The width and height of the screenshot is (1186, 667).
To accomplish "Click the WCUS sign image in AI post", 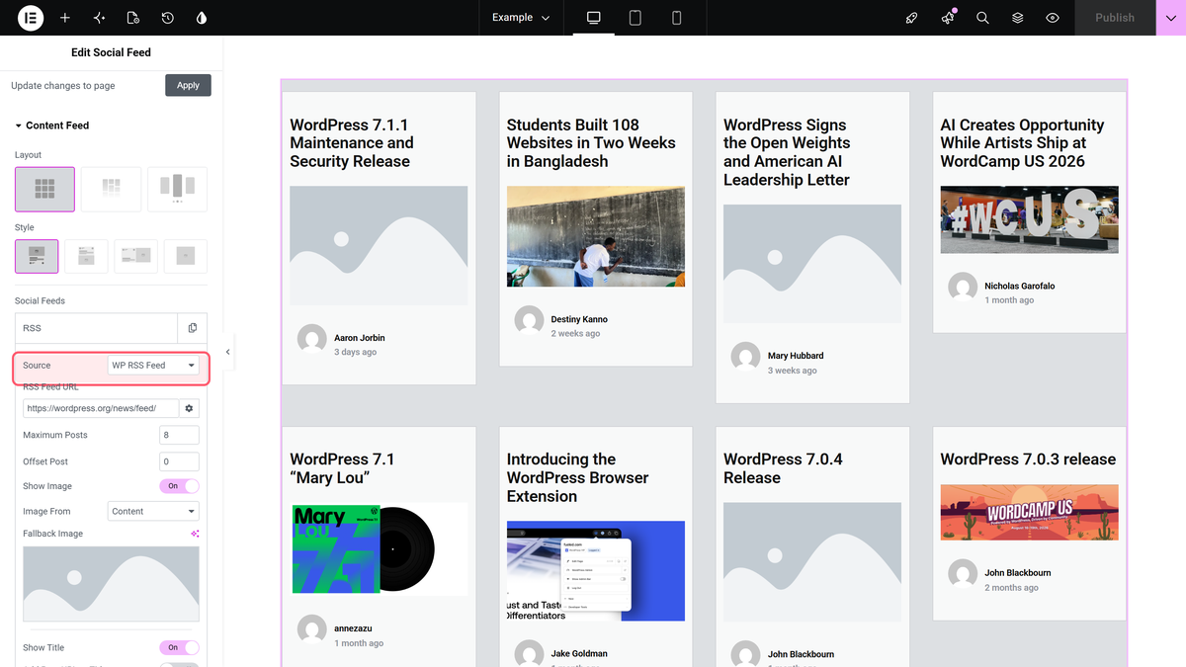I will (x=1029, y=219).
